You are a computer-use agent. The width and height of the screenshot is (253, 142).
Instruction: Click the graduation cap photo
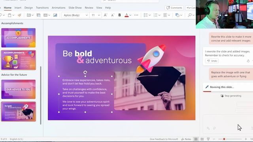click(x=150, y=88)
